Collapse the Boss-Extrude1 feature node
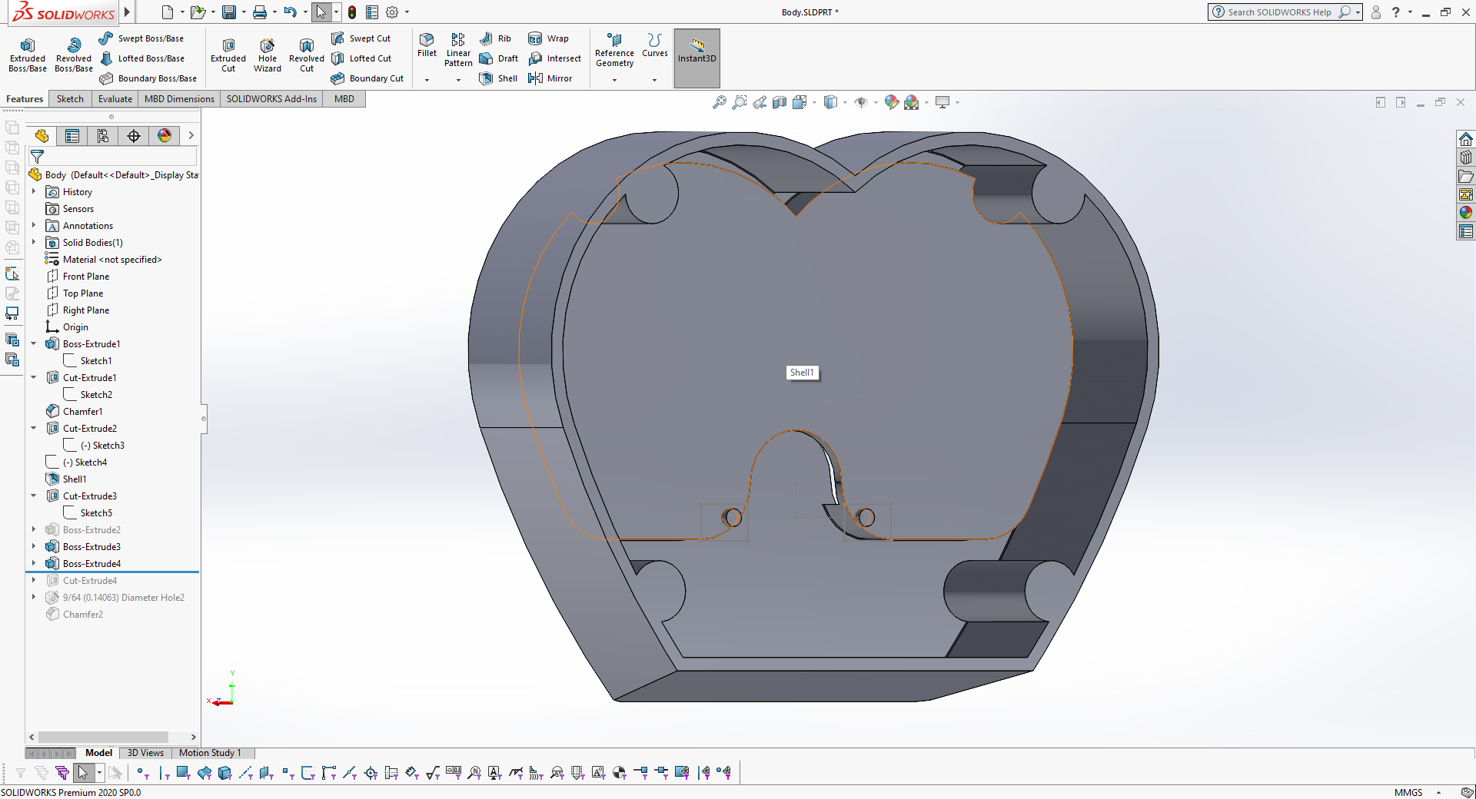 click(34, 344)
